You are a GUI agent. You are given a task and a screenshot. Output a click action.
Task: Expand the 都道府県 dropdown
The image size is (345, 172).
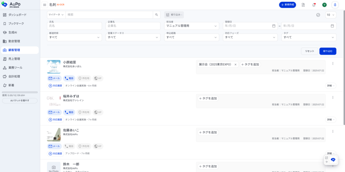pos(75,37)
